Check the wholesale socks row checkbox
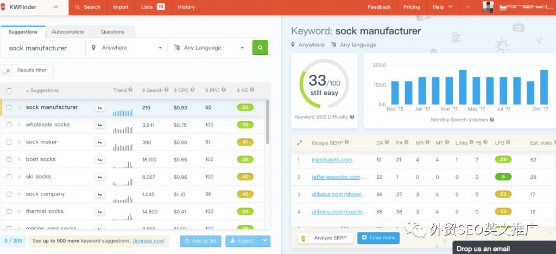The height and width of the screenshot is (254, 556). [9, 125]
